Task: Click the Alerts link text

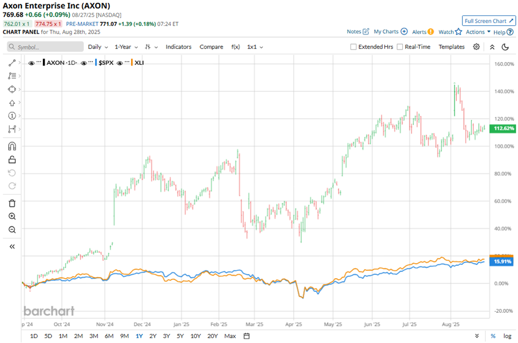Action: coord(419,32)
